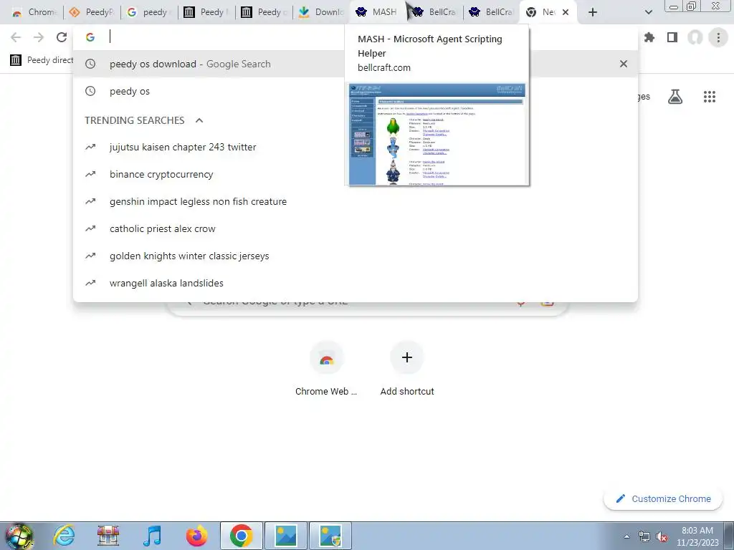Click the Chrome taskbar icon

pos(241,536)
